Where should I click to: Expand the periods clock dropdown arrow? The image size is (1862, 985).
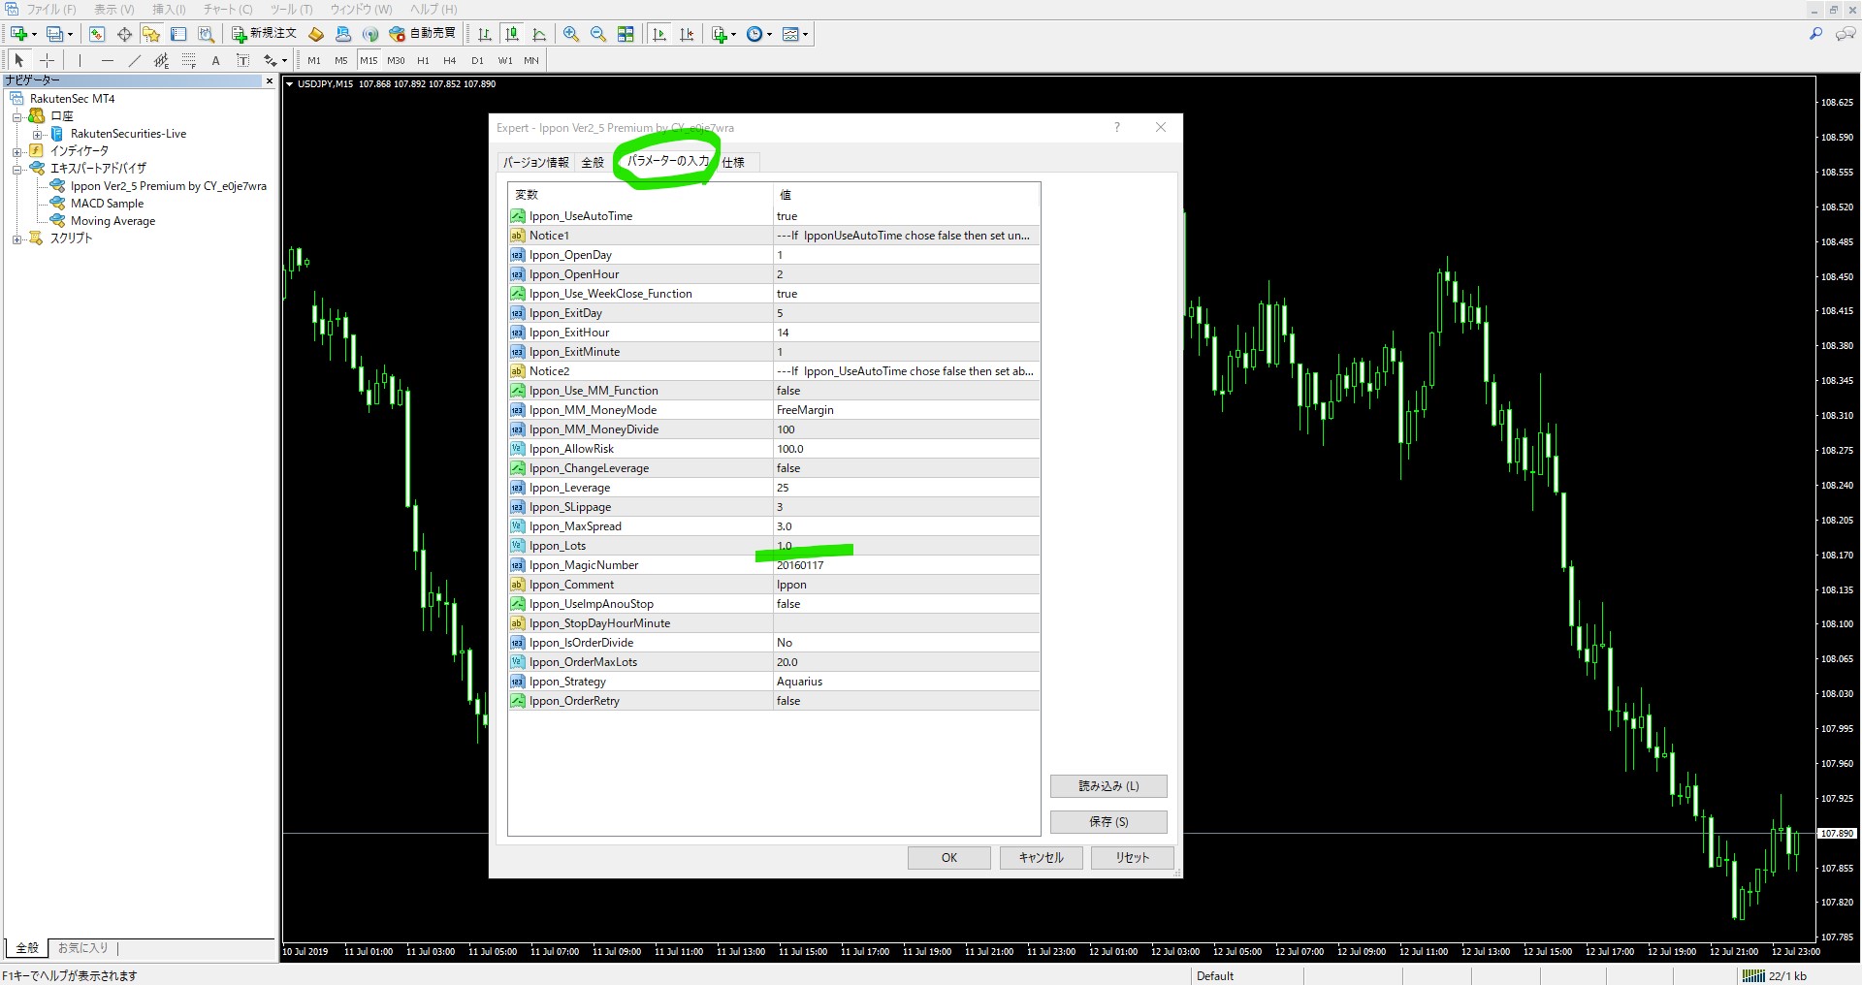click(x=770, y=34)
